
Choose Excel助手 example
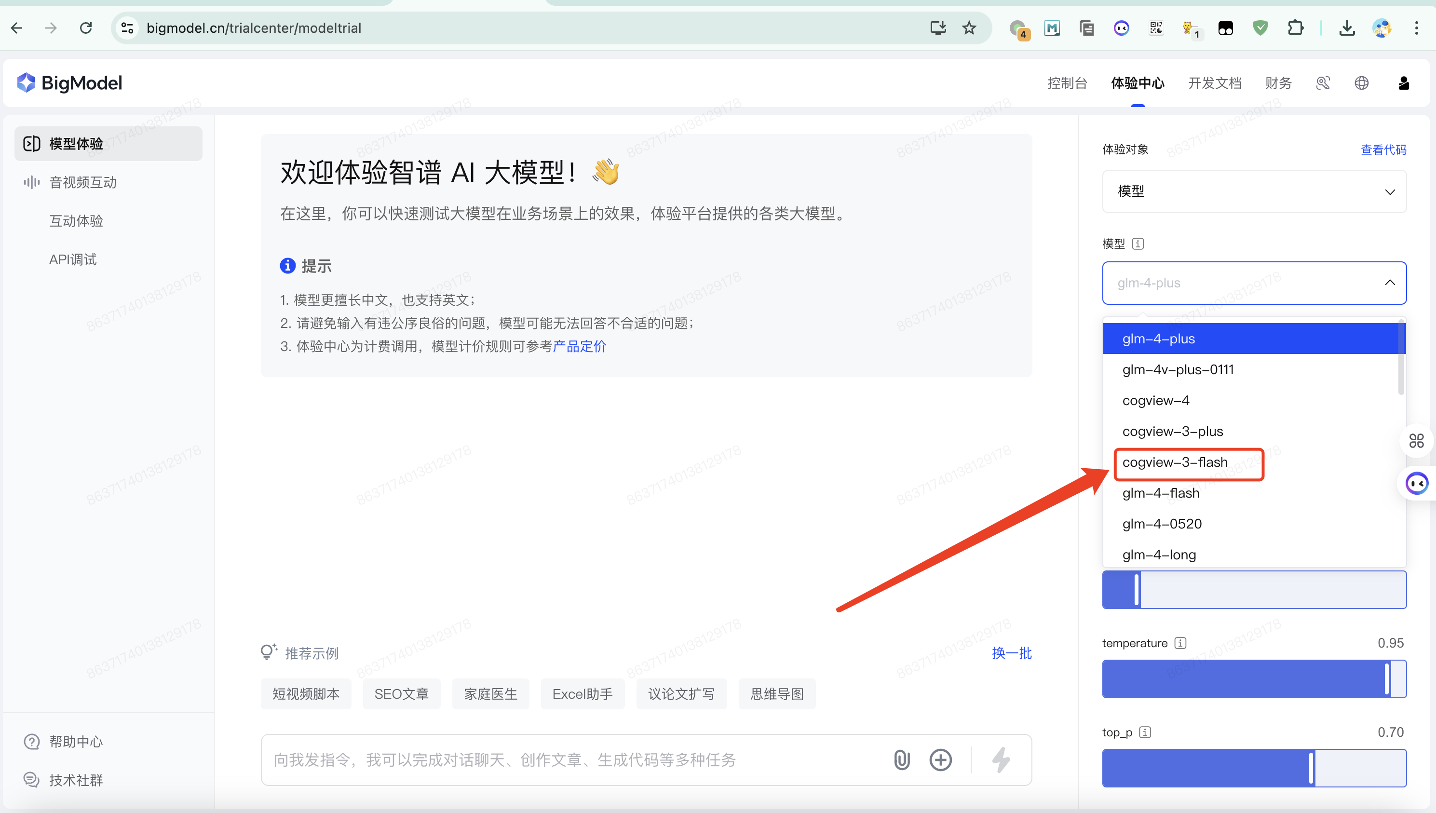[583, 693]
